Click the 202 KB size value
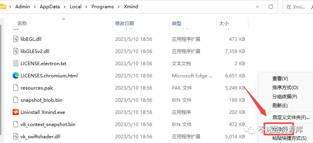The height and width of the screenshot is (143, 313). [237, 112]
